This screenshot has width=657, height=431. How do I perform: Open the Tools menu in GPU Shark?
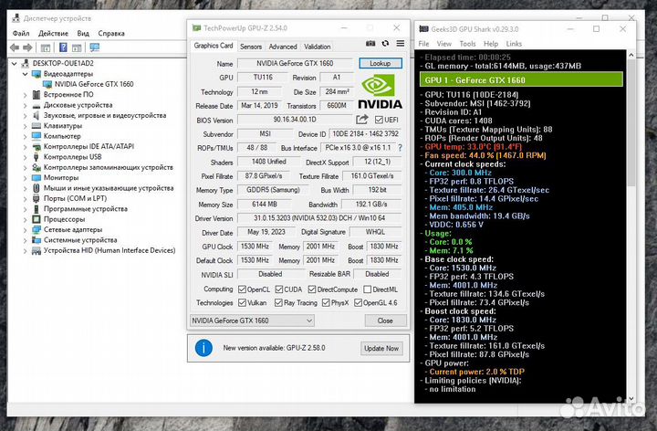(467, 44)
